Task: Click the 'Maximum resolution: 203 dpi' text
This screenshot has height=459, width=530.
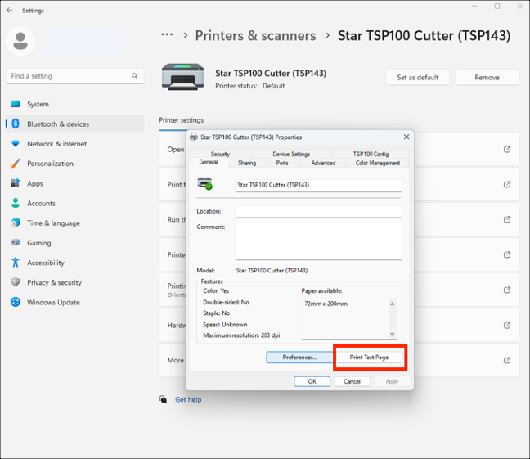Action: click(x=241, y=335)
